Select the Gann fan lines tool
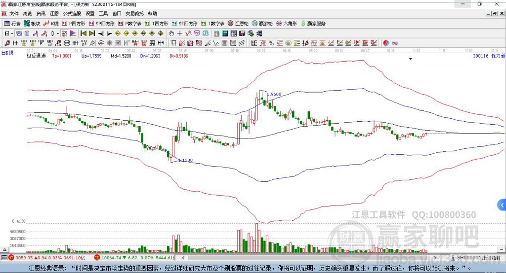 182,43
